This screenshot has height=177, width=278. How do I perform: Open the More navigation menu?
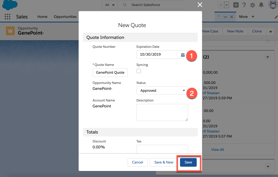click(x=247, y=17)
